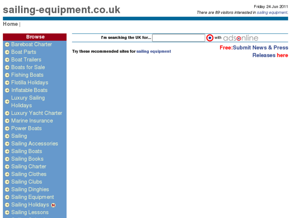This screenshot has height=218, width=291.
Task: Click the arrow icon beside Sailing Holidays
Action: [x=7, y=205]
